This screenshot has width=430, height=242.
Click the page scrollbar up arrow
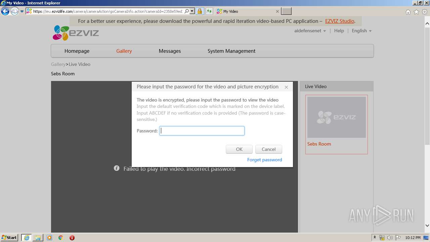427,24
